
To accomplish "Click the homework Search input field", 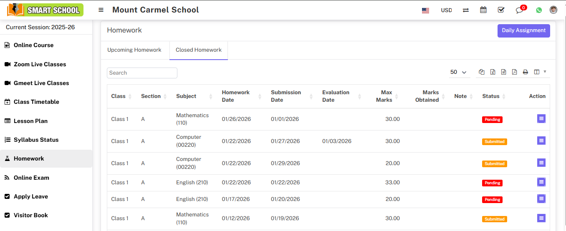I will tap(142, 73).
